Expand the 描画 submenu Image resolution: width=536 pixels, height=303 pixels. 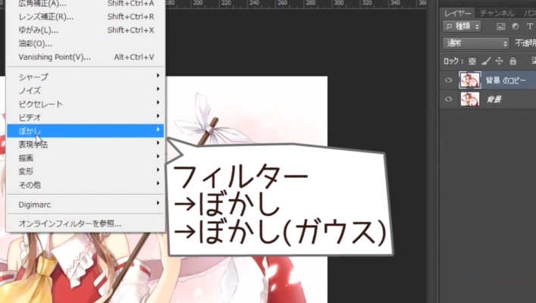click(x=86, y=158)
